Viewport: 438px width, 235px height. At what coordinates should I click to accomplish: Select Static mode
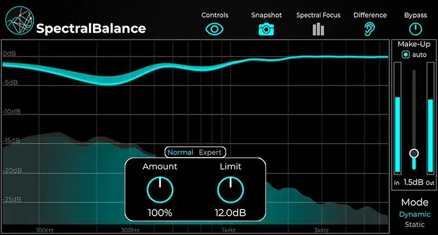414,225
